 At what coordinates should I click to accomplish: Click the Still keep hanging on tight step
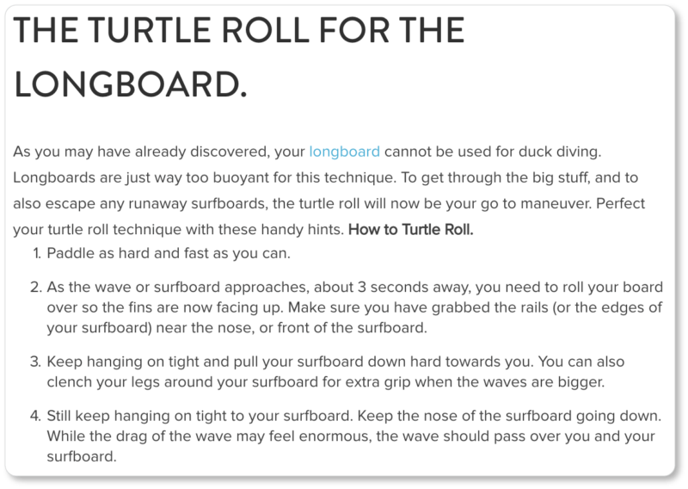(354, 436)
